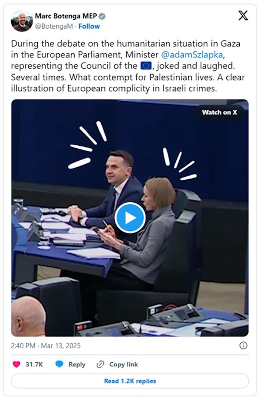Click the @BotengaM handle
Viewport: 261px width, 398px height.
pos(54,26)
